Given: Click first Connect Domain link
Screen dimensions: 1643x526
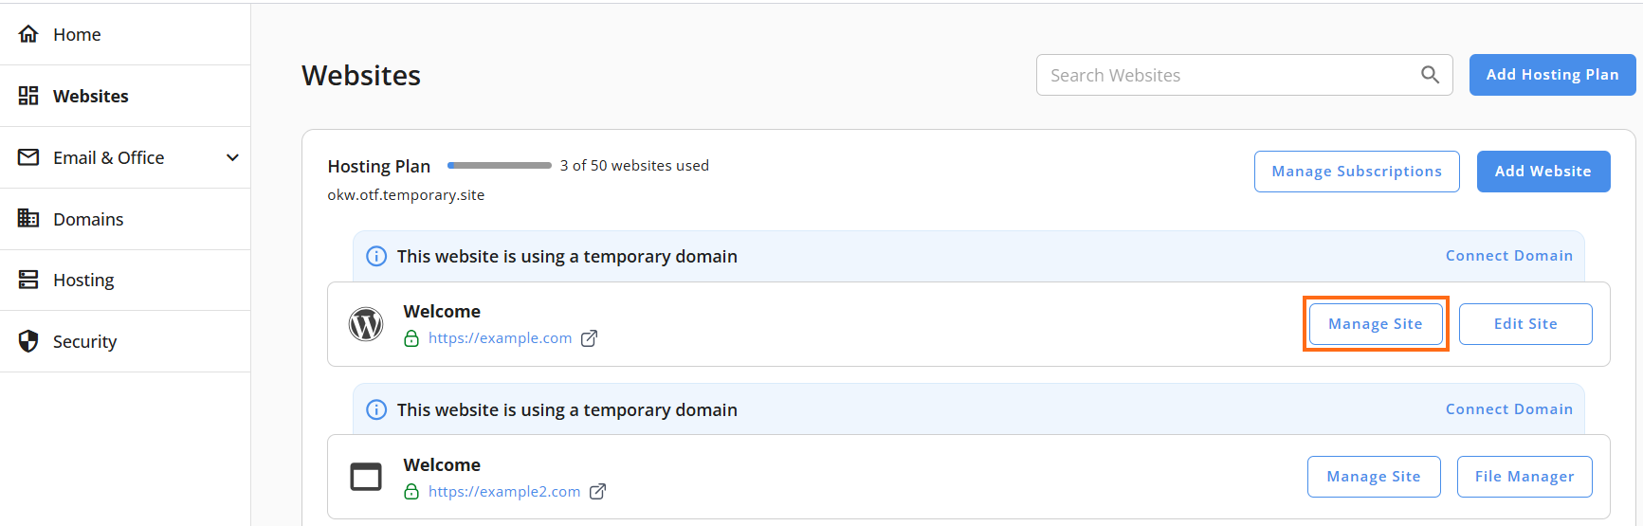Looking at the screenshot, I should 1508,256.
